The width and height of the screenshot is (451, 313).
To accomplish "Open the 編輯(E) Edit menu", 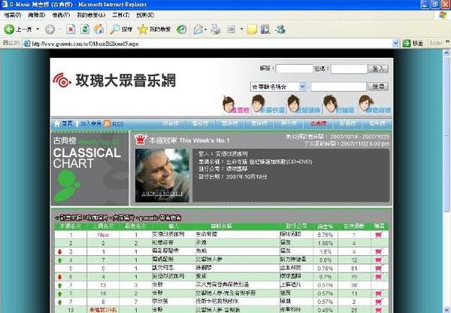I will coord(37,15).
